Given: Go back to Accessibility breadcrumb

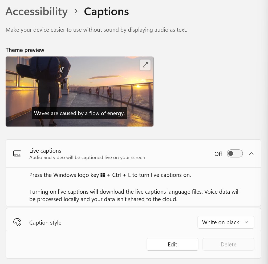Looking at the screenshot, I should [36, 11].
